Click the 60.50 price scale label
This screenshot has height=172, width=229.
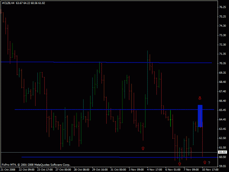(222, 157)
